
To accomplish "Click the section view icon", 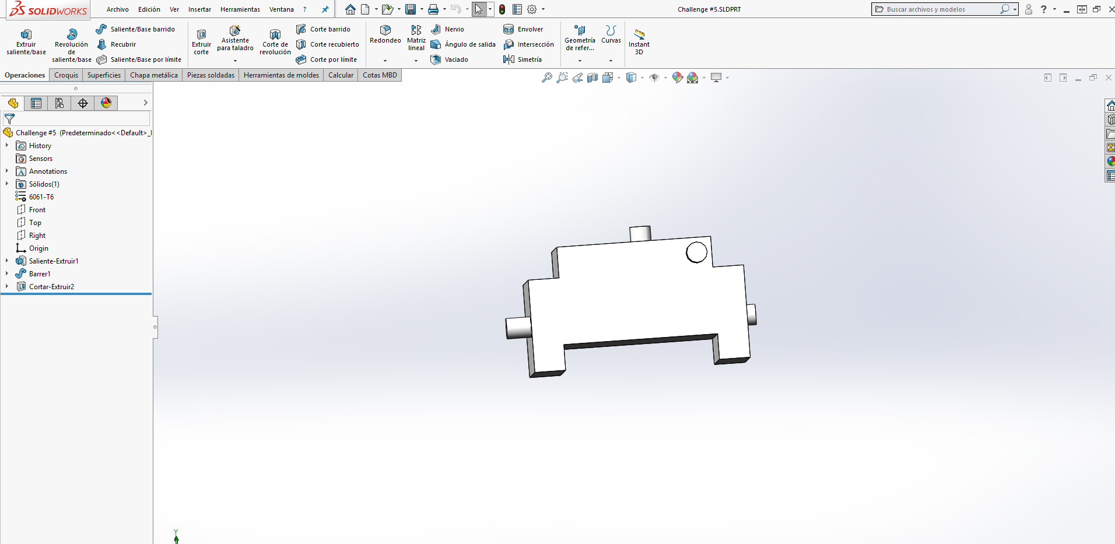I will [592, 78].
